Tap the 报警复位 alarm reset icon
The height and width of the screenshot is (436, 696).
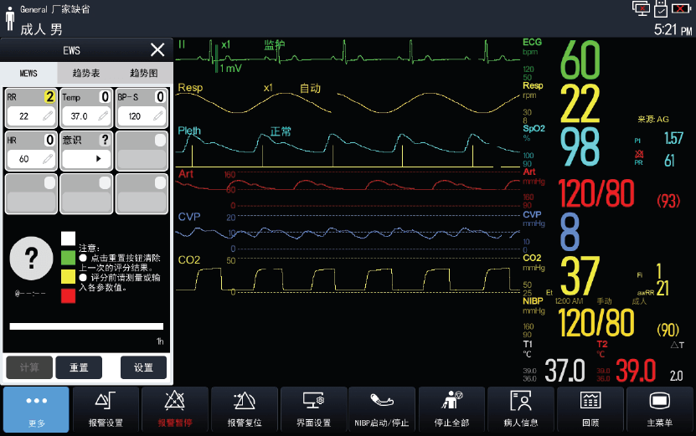[x=244, y=409]
